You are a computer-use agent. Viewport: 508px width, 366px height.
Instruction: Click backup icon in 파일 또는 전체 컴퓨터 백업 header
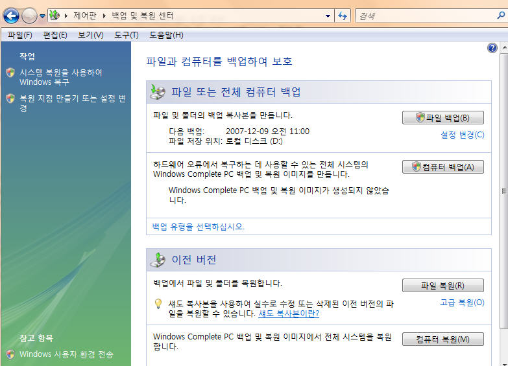pyautogui.click(x=158, y=92)
